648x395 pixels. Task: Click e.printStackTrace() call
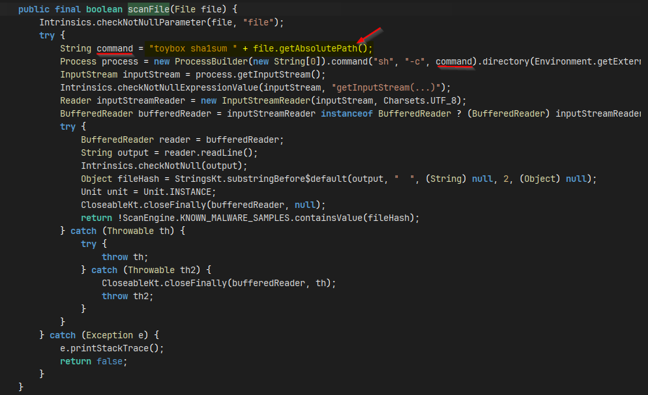[109, 348]
